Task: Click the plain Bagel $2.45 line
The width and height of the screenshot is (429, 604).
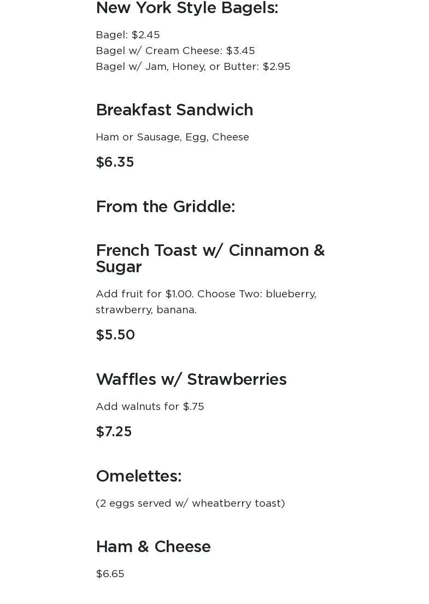Action: [128, 35]
